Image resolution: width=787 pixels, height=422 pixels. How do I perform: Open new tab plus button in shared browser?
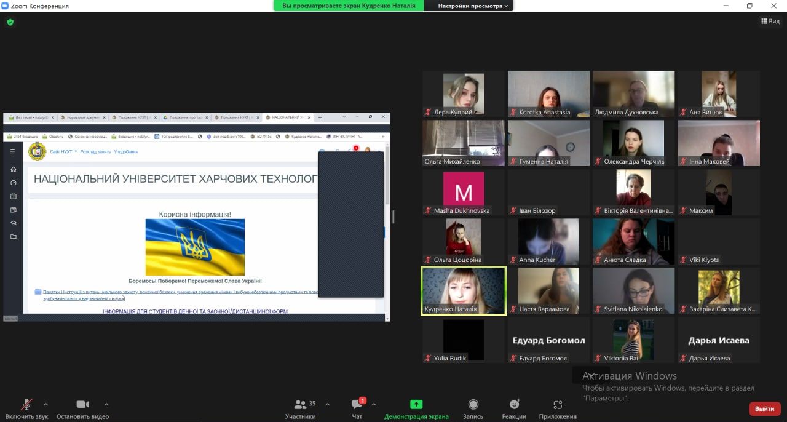320,117
